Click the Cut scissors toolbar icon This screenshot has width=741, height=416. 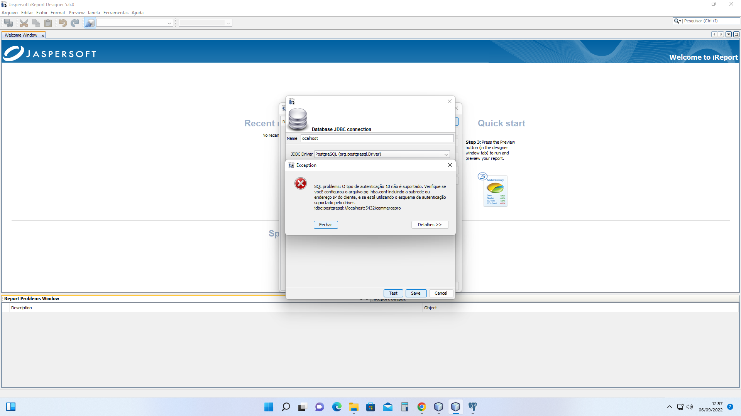[x=24, y=23]
